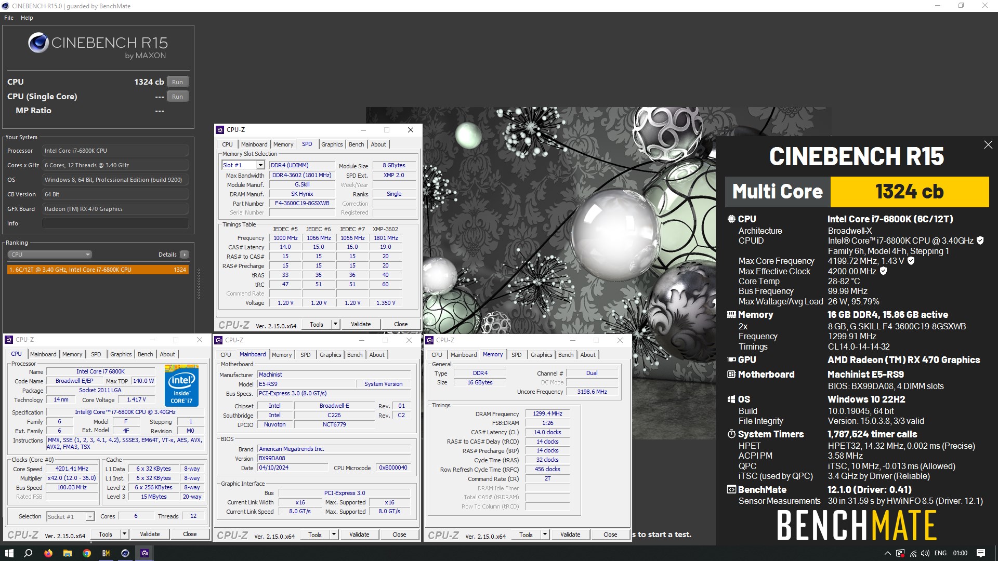Click CPU-Z icon in Memory window title

point(430,340)
